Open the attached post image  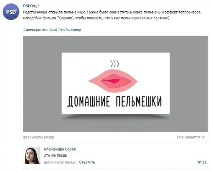[115, 84]
